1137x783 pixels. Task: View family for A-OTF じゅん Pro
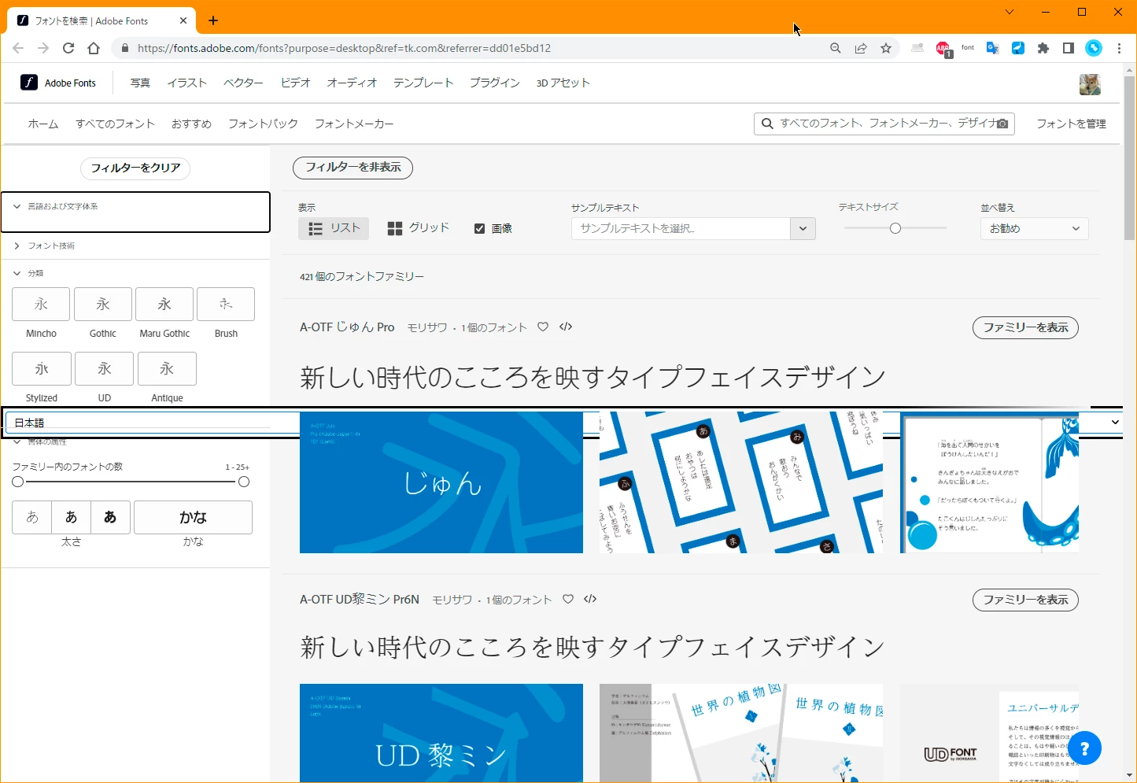tap(1025, 327)
